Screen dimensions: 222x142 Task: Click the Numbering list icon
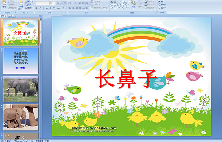pos(75,3)
